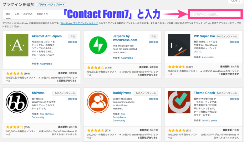Click The bbPress Community author link
Screen dimensions: 244x142
pos(43,115)
